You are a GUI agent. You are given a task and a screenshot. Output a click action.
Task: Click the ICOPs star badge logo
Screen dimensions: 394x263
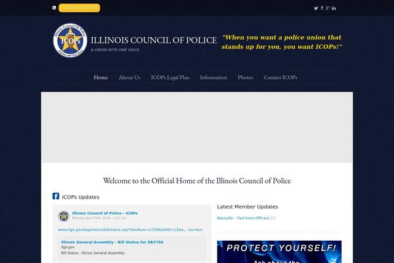[70, 40]
